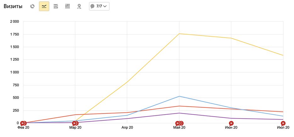The height and width of the screenshot is (137, 294).
Task: Open the note marker at Июл 20
Action: click(x=283, y=123)
